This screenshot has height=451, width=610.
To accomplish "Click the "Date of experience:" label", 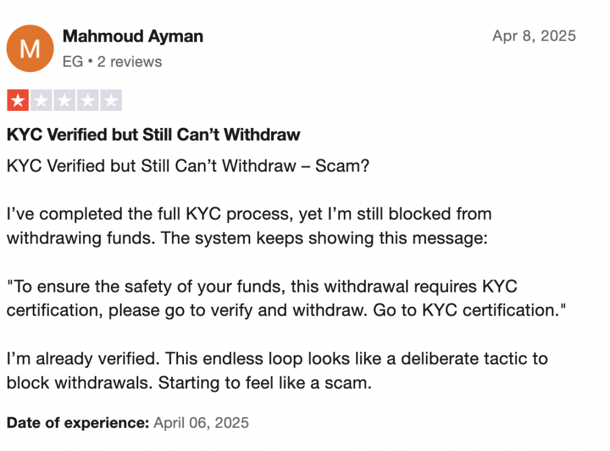I will click(77, 423).
